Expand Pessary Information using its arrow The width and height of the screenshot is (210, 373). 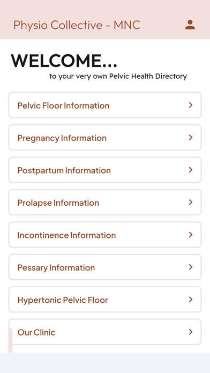tap(191, 267)
